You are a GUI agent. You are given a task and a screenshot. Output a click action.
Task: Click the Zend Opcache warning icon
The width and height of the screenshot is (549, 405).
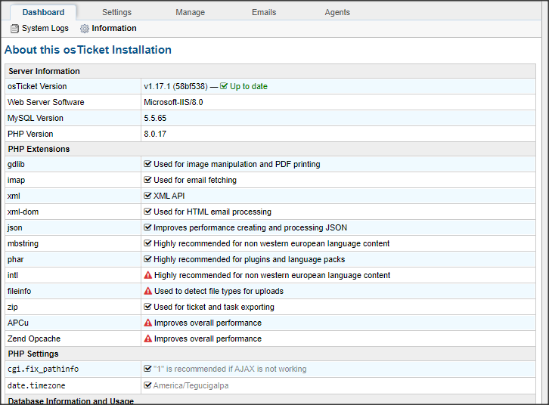click(x=148, y=339)
